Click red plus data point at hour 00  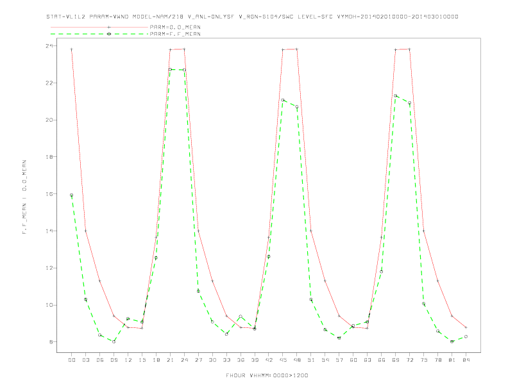72,49
